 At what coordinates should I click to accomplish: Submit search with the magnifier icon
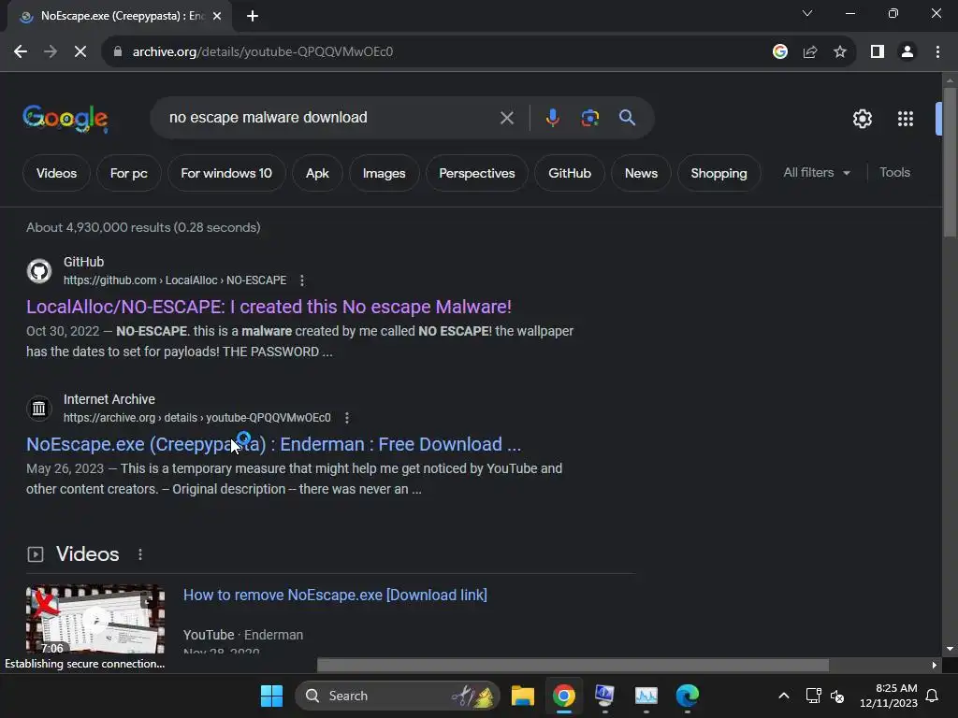point(628,118)
